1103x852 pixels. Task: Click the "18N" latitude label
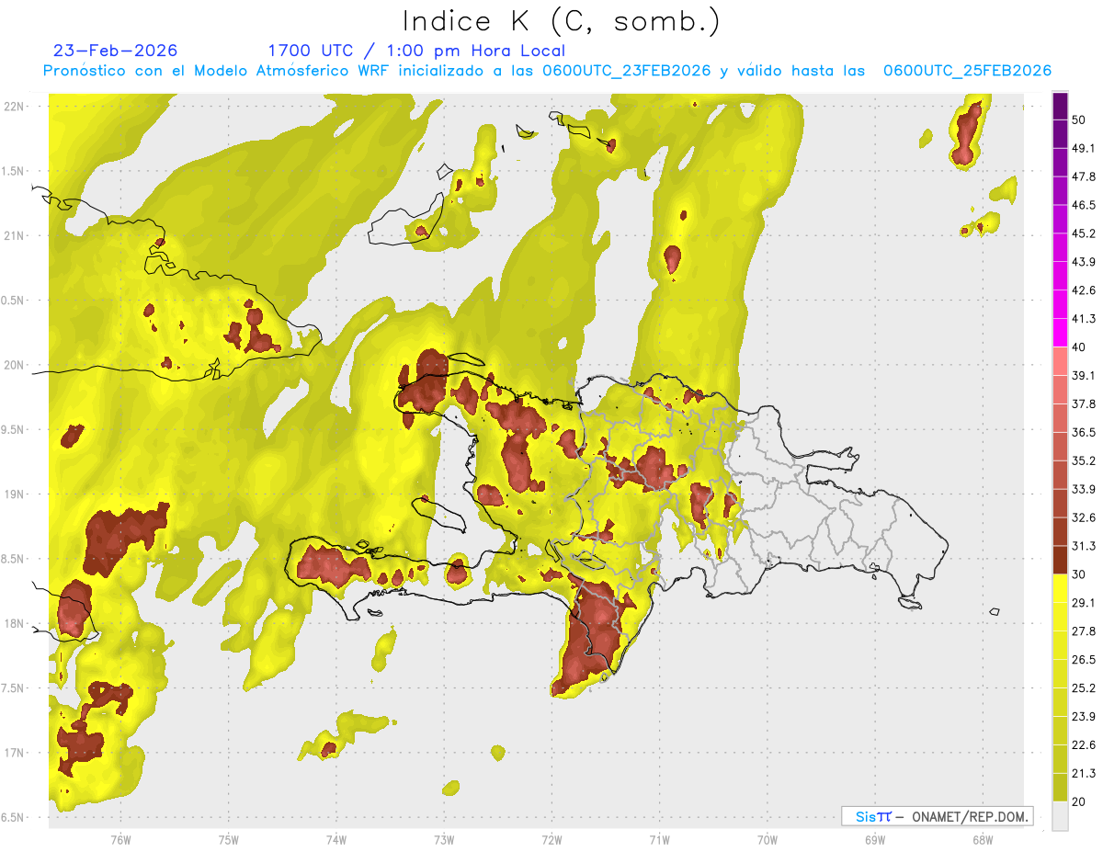pos(14,623)
